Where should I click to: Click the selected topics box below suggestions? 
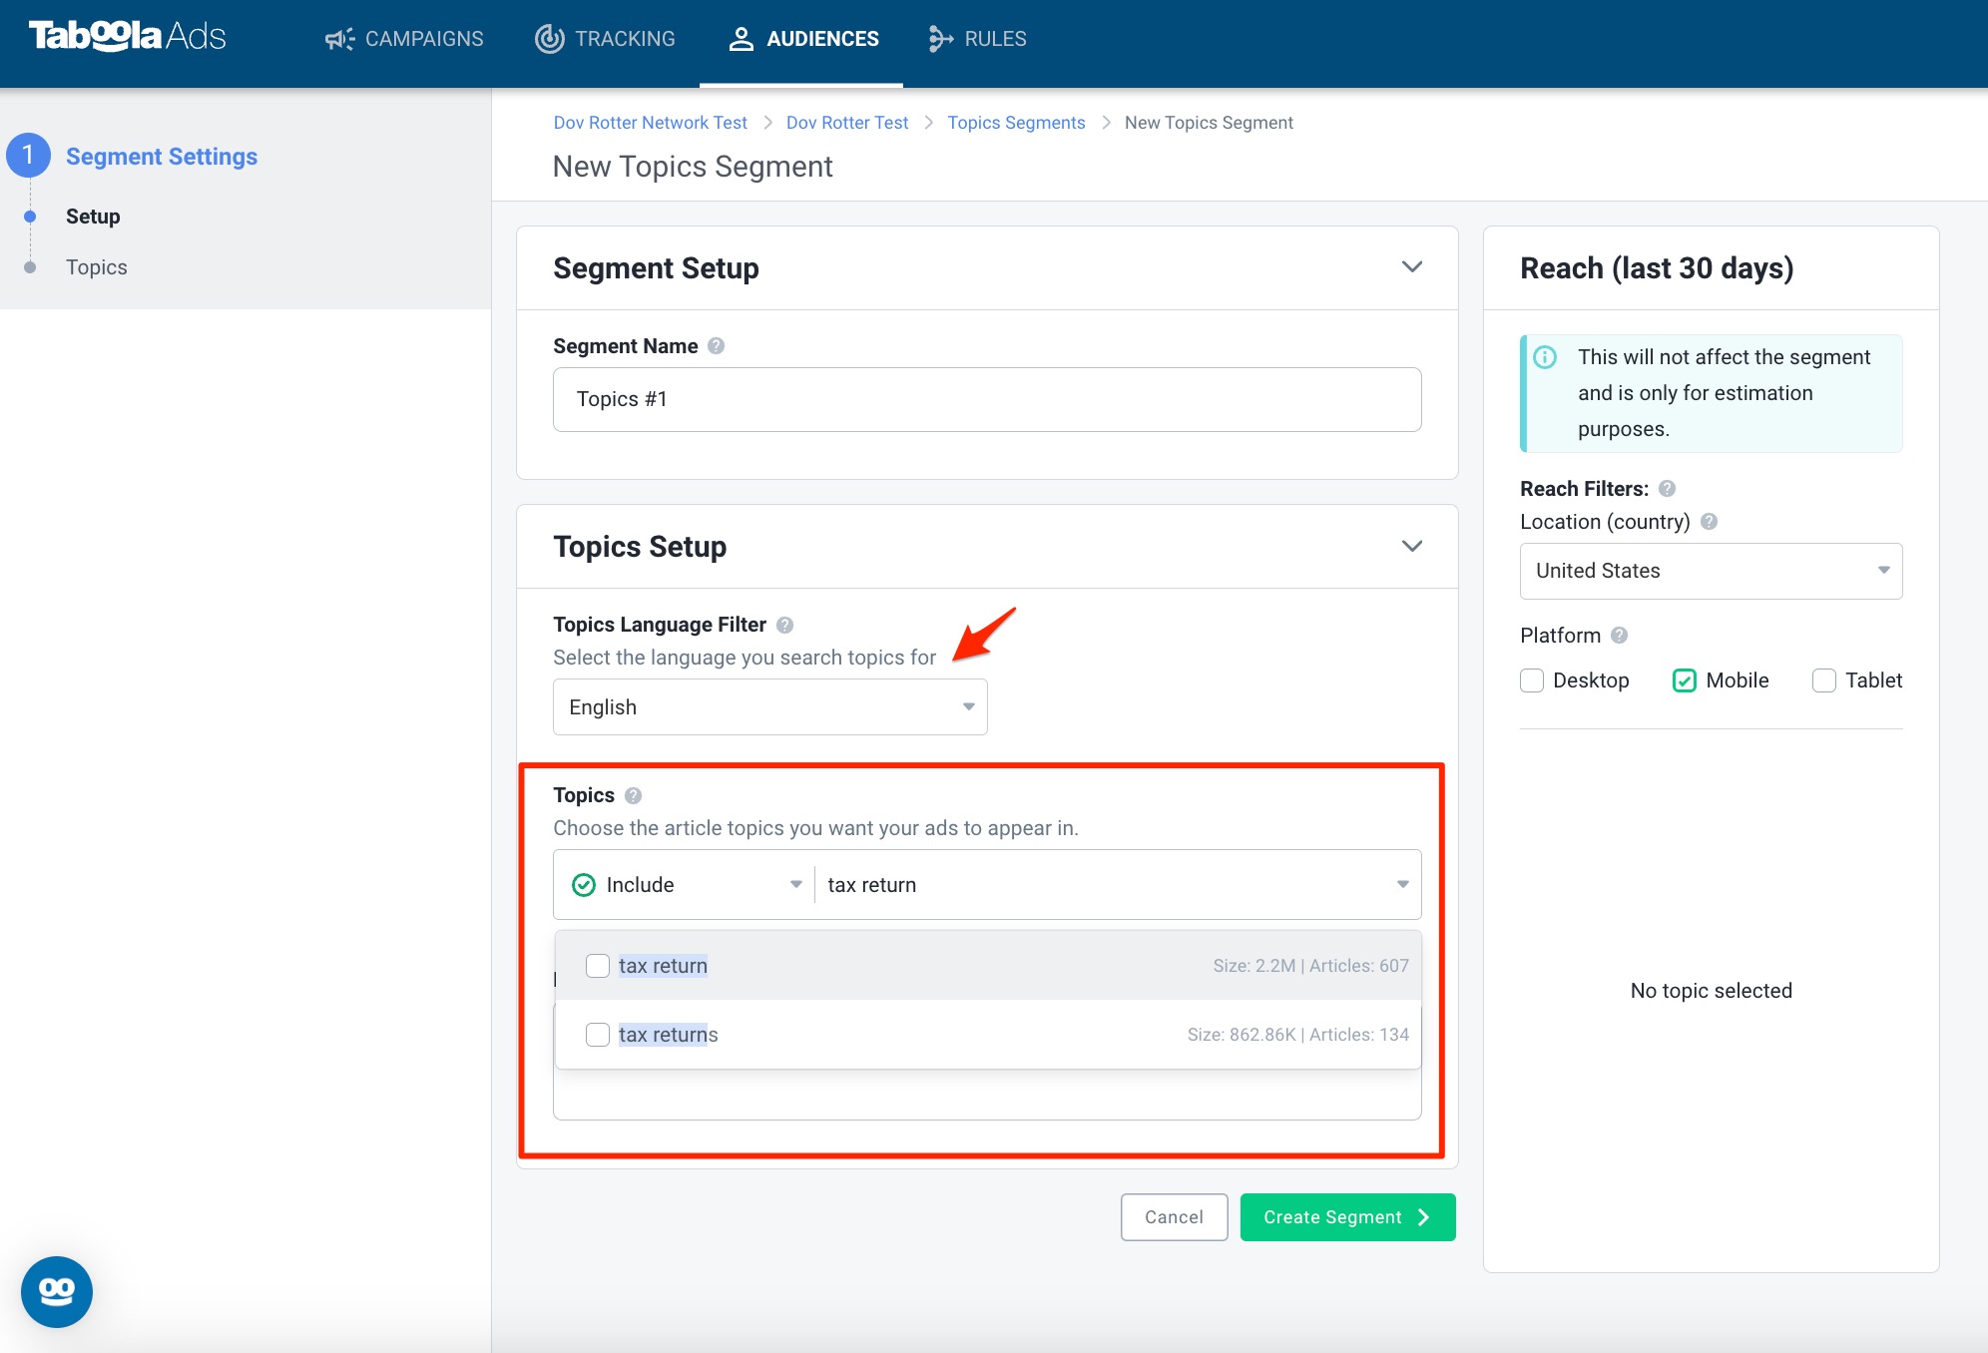pos(987,1096)
